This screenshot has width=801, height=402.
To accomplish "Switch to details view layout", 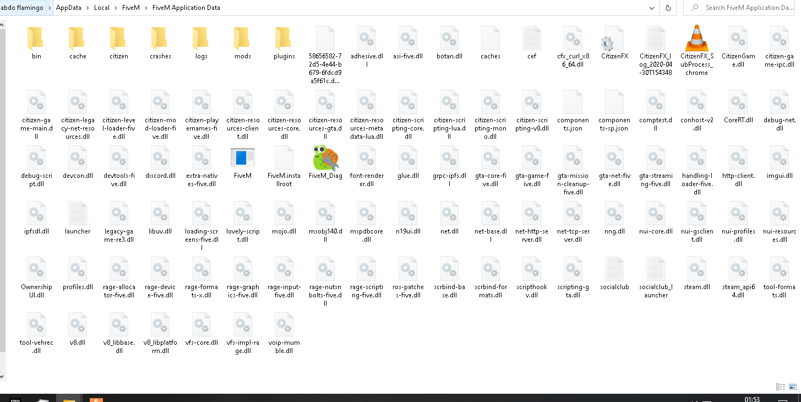I will 780,387.
